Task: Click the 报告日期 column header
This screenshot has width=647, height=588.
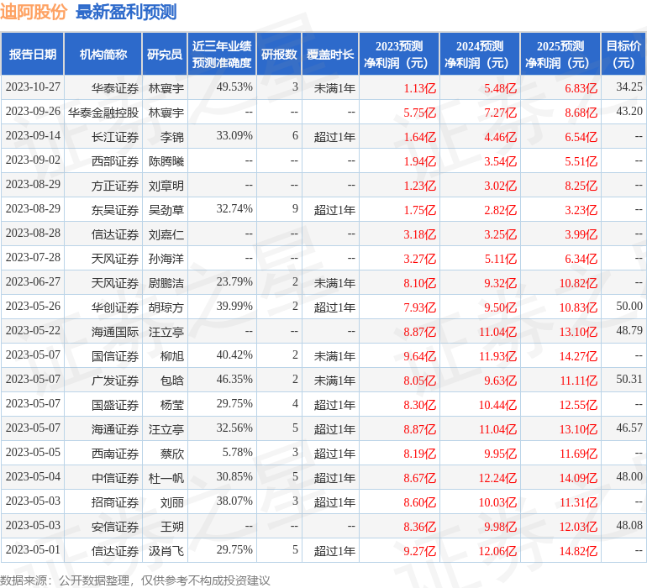Action: tap(33, 54)
